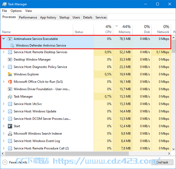Viewport: 176px width, 169px height.
Task: Click the 0,1 Mbps network value
Action: click(x=163, y=52)
